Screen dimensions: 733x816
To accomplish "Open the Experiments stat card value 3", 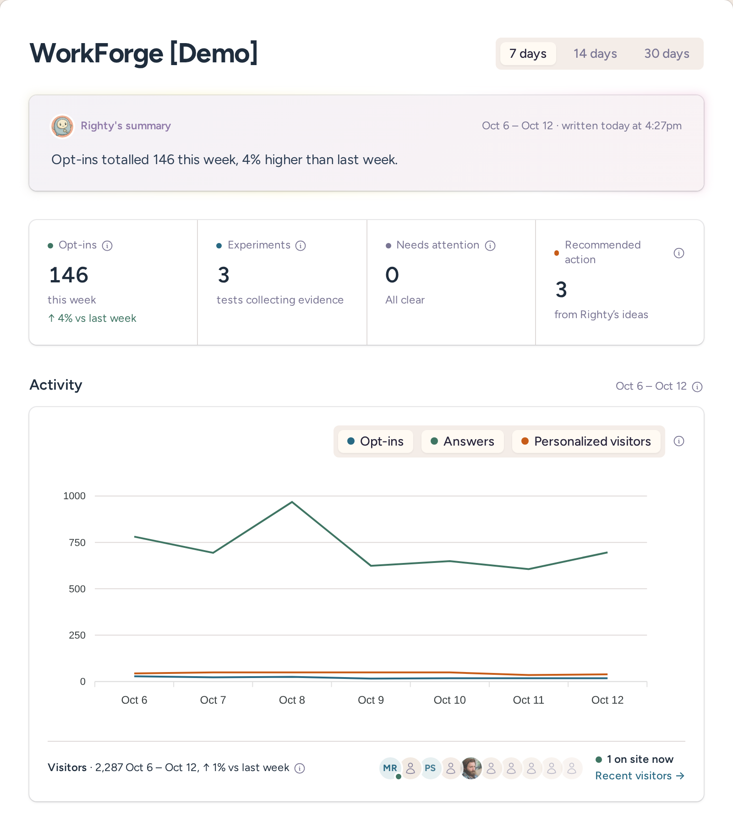I will (x=224, y=275).
